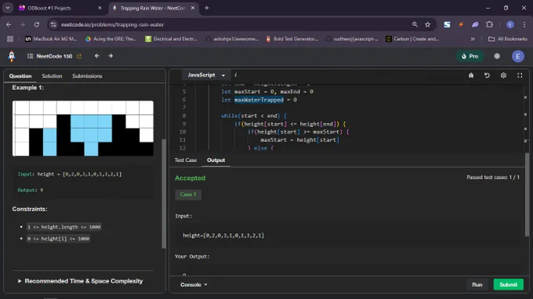Click the Pro upgrade button
Screen dimensions: 533x299
click(x=470, y=56)
